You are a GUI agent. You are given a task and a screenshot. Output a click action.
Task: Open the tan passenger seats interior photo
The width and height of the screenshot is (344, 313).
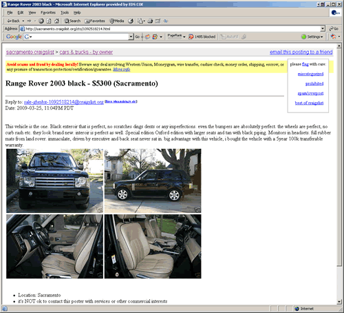click(153, 246)
